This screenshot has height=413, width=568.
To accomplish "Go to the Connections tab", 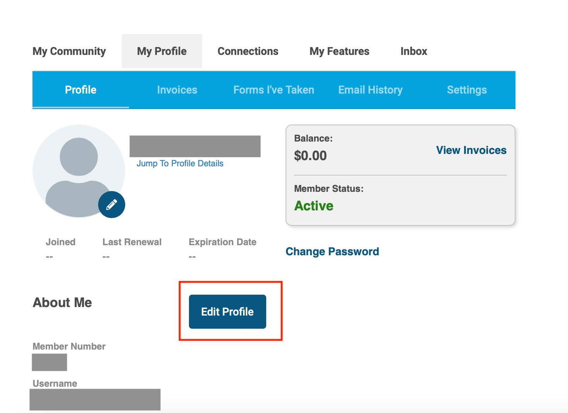I will click(x=248, y=51).
